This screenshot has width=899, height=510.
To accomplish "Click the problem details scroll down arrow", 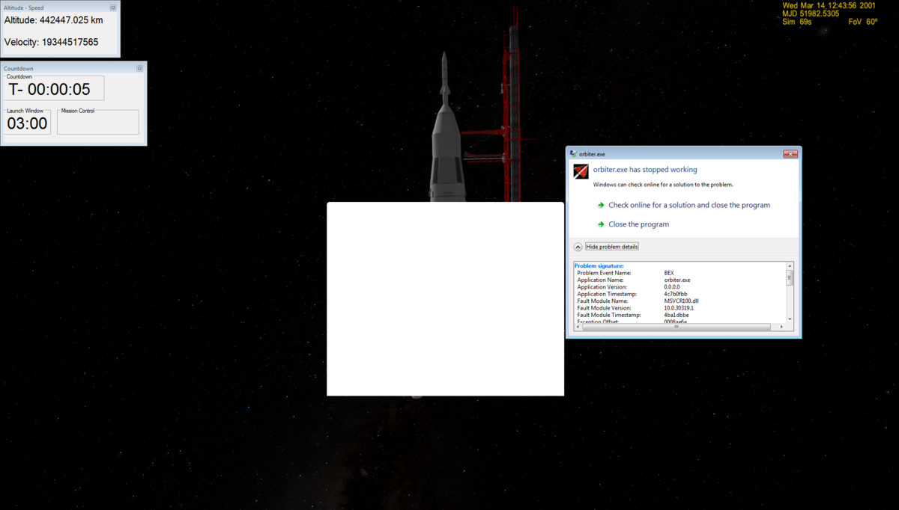I will pos(790,319).
